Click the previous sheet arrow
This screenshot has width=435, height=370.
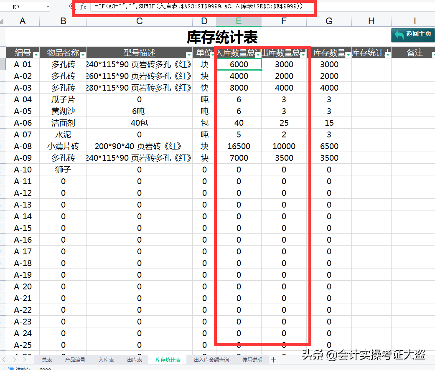[4, 360]
